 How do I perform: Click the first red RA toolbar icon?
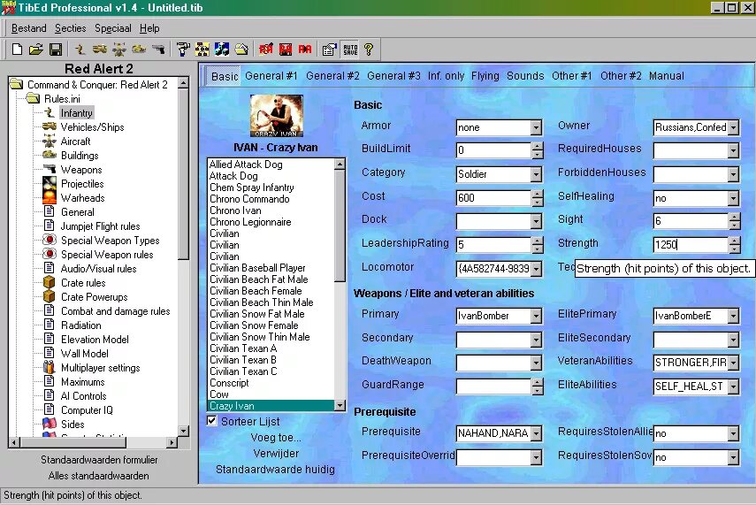coord(265,49)
